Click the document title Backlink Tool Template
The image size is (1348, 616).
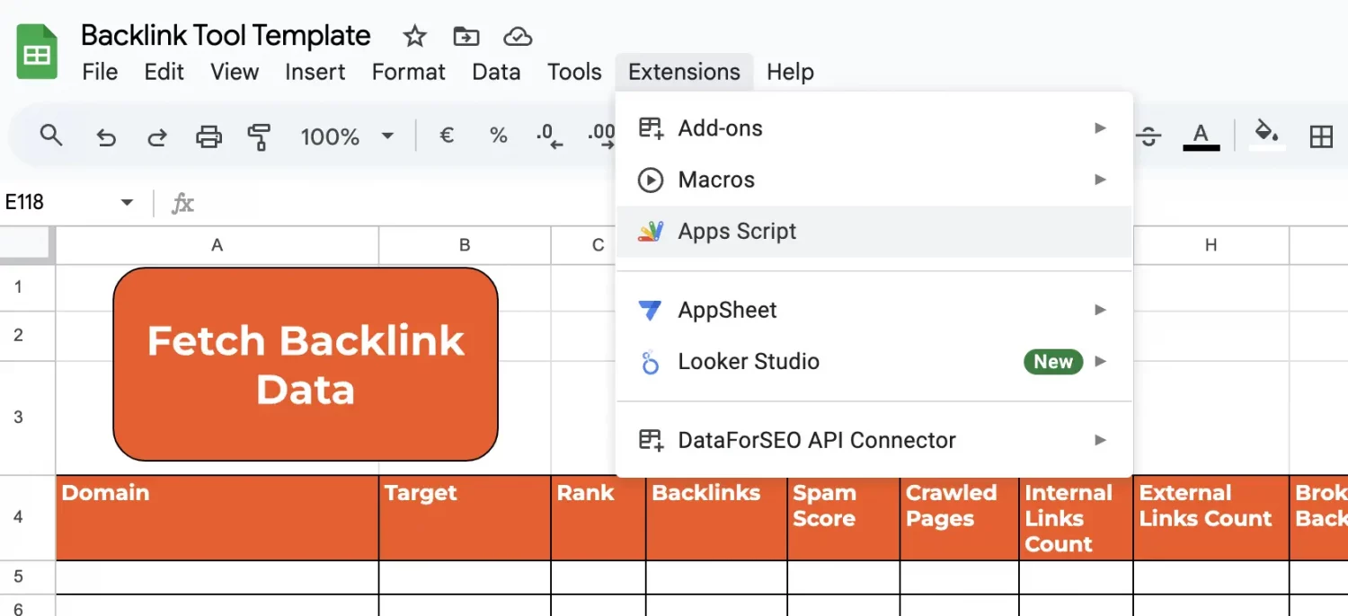pyautogui.click(x=226, y=36)
